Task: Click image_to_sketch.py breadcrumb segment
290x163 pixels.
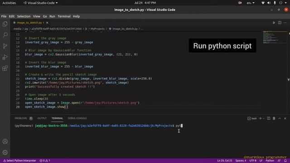Action: tap(123, 29)
